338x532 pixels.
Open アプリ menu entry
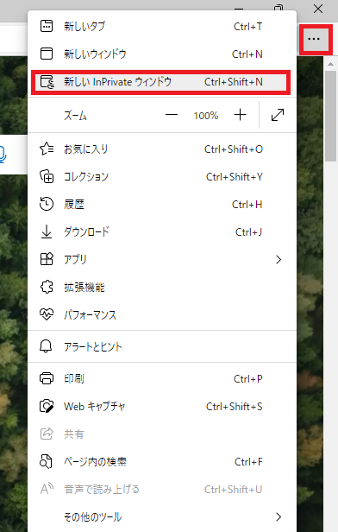tap(162, 260)
